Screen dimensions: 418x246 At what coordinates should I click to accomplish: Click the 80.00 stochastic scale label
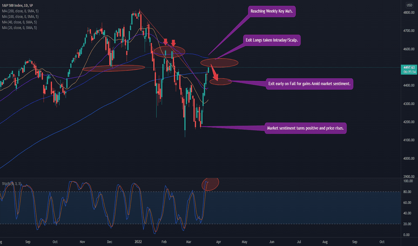point(407,192)
